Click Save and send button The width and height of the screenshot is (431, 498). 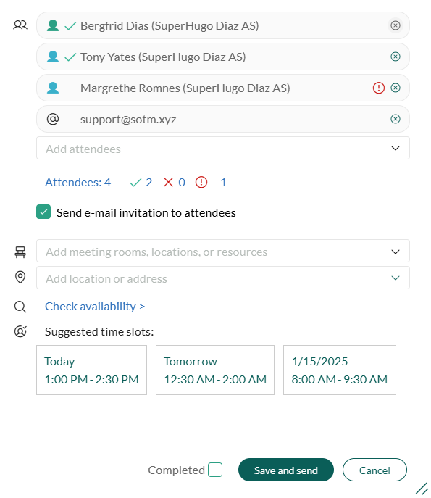(x=286, y=470)
